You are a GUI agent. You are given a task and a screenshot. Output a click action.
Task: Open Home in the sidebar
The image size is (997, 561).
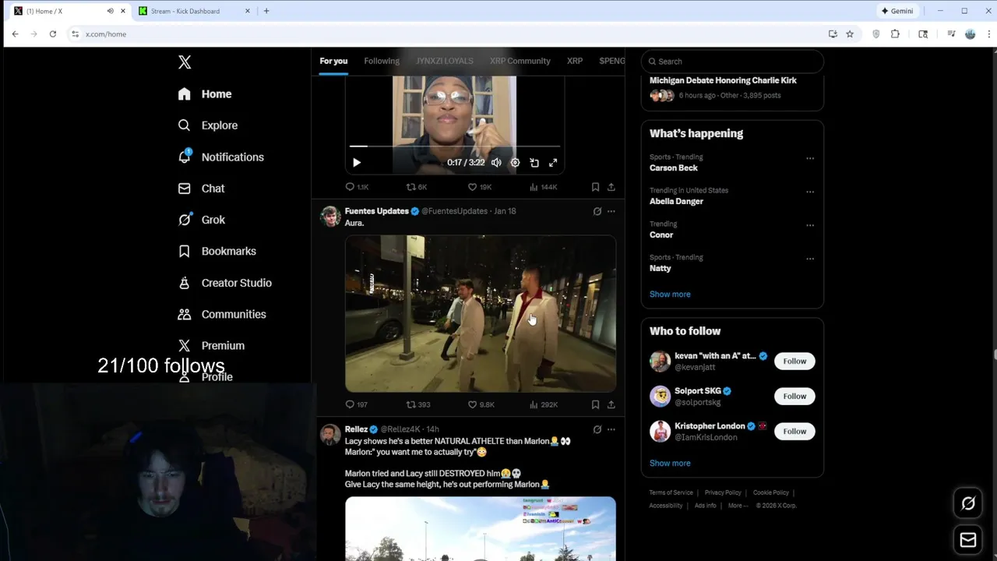coord(205,94)
